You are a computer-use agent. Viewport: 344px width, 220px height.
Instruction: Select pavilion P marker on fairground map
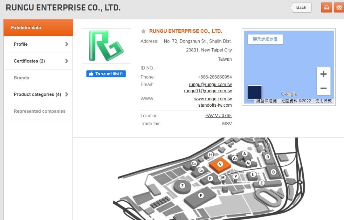tap(201, 195)
